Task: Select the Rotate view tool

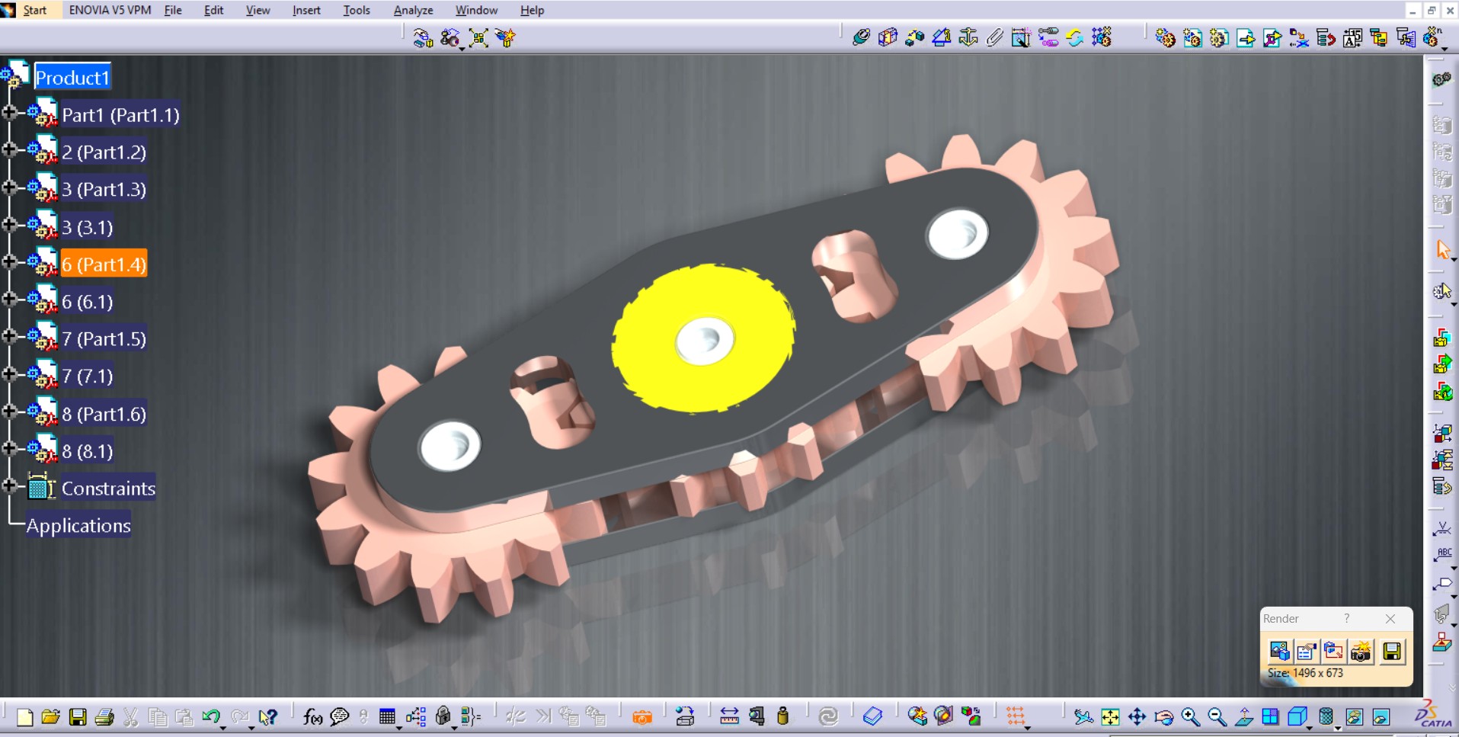Action: tap(1163, 717)
